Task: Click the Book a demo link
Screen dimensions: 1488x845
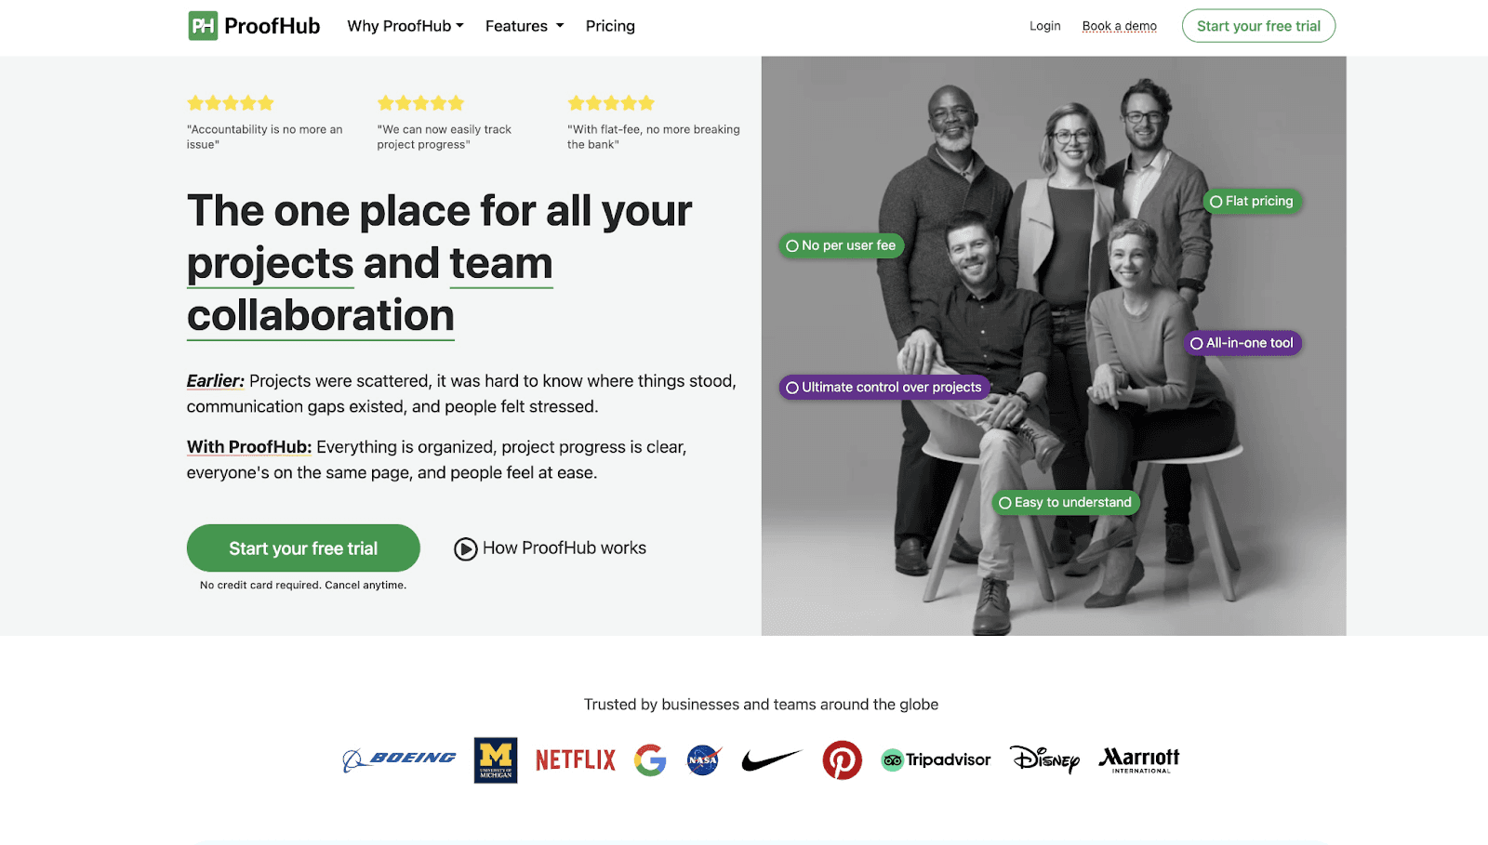Action: 1120,26
